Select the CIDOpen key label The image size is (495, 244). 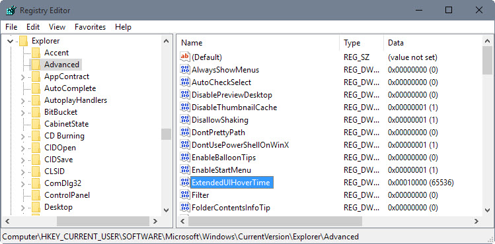(x=60, y=148)
